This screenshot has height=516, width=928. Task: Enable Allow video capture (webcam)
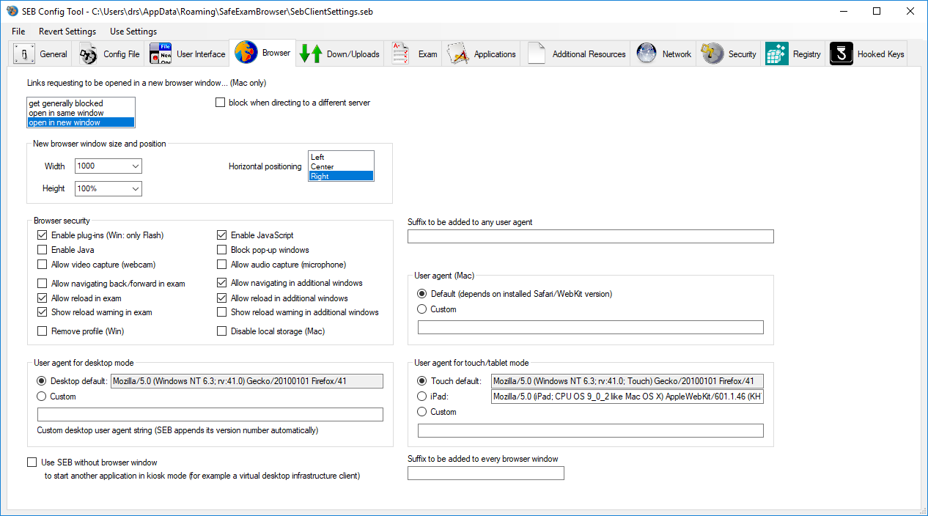point(42,265)
